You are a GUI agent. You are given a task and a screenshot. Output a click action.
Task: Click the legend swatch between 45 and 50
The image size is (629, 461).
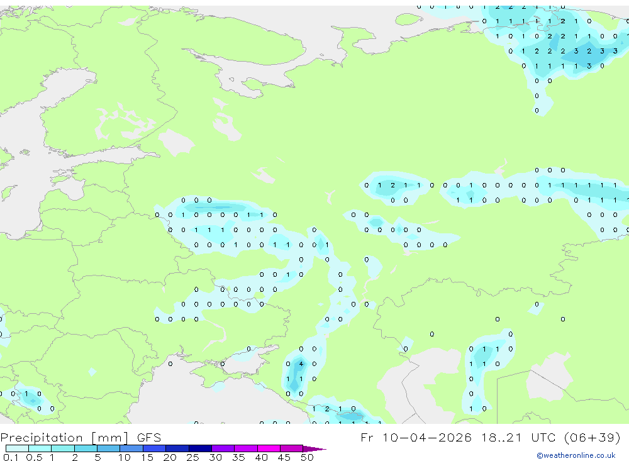pyautogui.click(x=292, y=448)
